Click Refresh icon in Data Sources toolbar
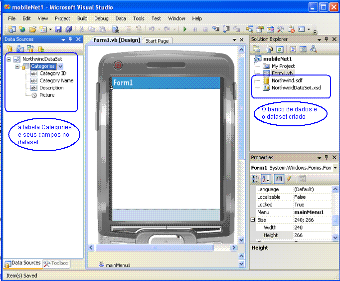 (40, 49)
